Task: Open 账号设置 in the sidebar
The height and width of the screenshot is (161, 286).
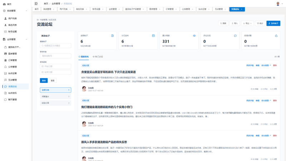Action: (13, 31)
